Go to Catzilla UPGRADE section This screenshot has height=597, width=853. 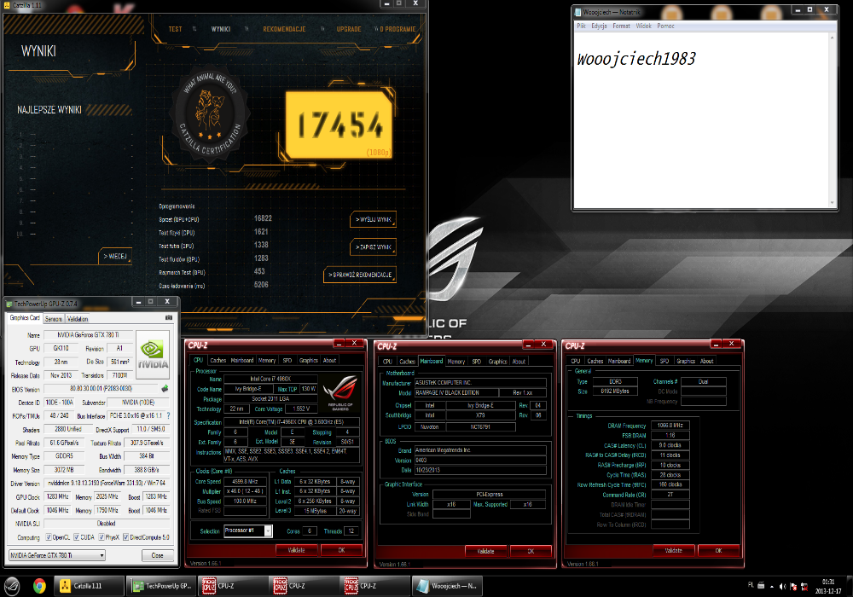click(x=349, y=29)
